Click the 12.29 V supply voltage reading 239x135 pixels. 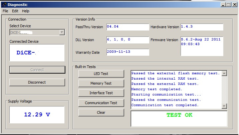37,114
